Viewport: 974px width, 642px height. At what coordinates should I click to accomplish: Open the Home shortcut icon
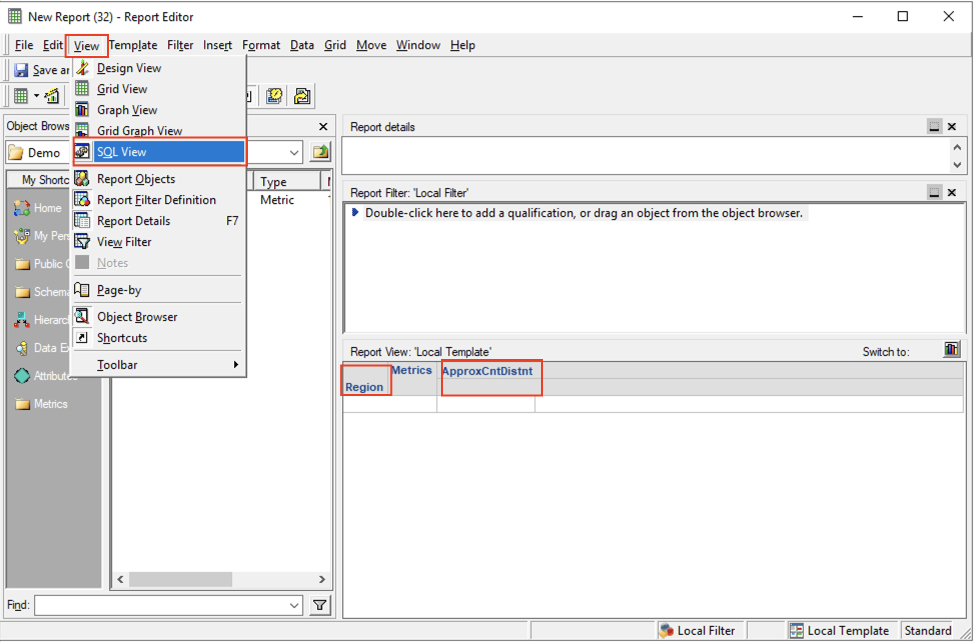pos(22,208)
